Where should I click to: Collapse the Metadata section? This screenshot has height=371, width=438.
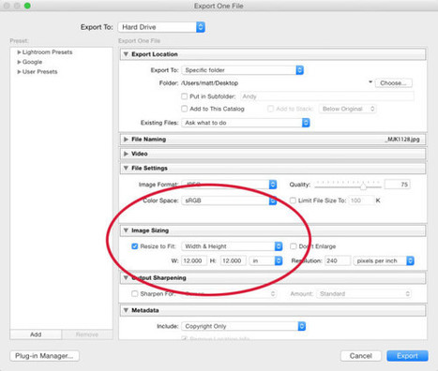point(126,310)
